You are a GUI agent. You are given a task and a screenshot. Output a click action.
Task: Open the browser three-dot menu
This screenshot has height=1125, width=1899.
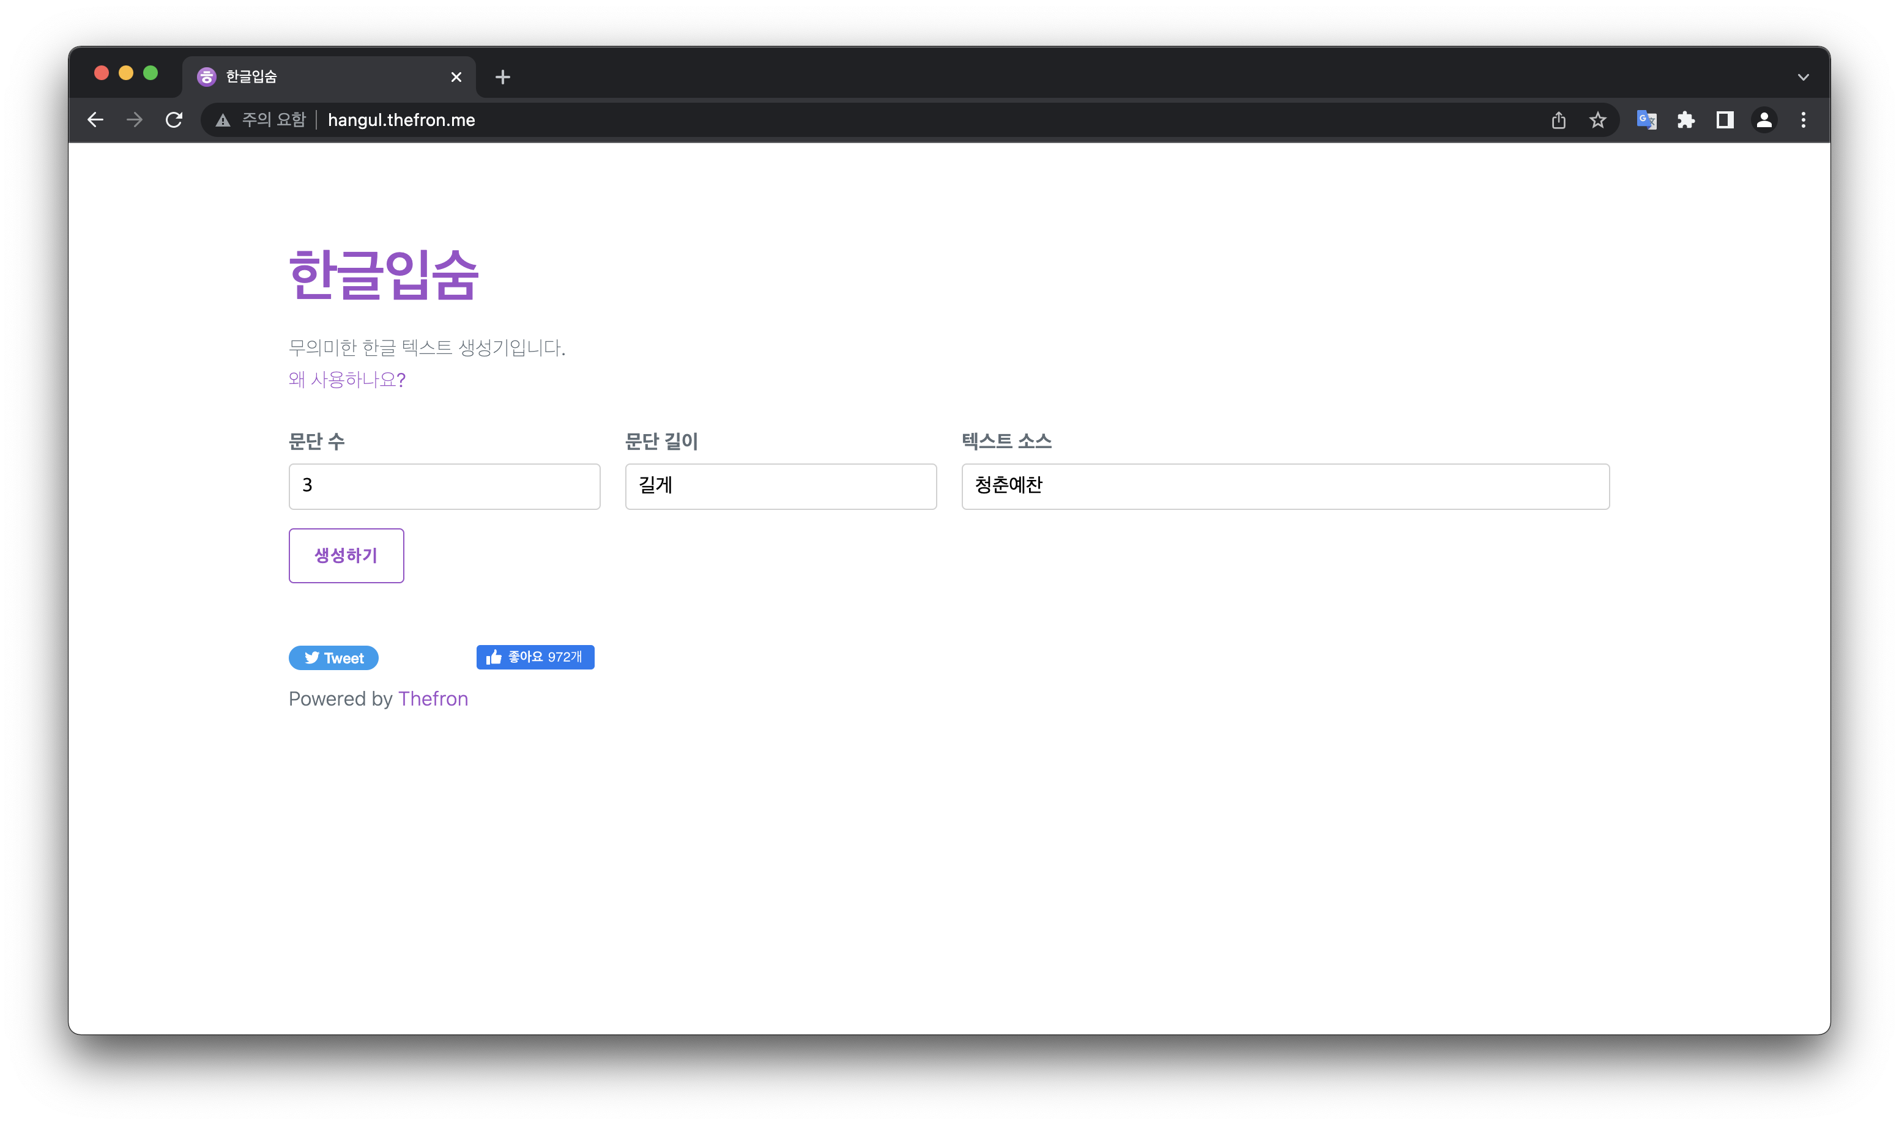click(1804, 119)
